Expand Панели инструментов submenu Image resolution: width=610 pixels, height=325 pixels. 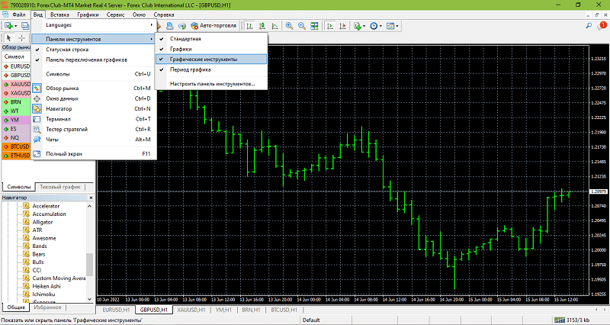click(x=94, y=39)
